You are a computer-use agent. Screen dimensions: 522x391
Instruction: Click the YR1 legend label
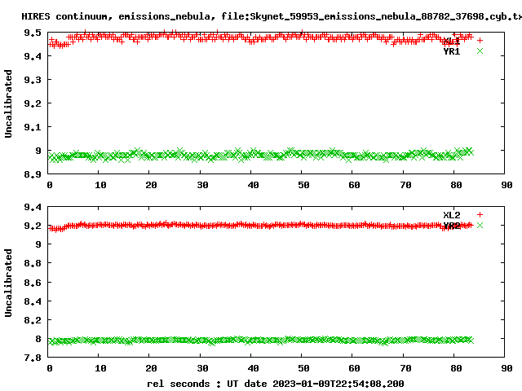click(451, 51)
